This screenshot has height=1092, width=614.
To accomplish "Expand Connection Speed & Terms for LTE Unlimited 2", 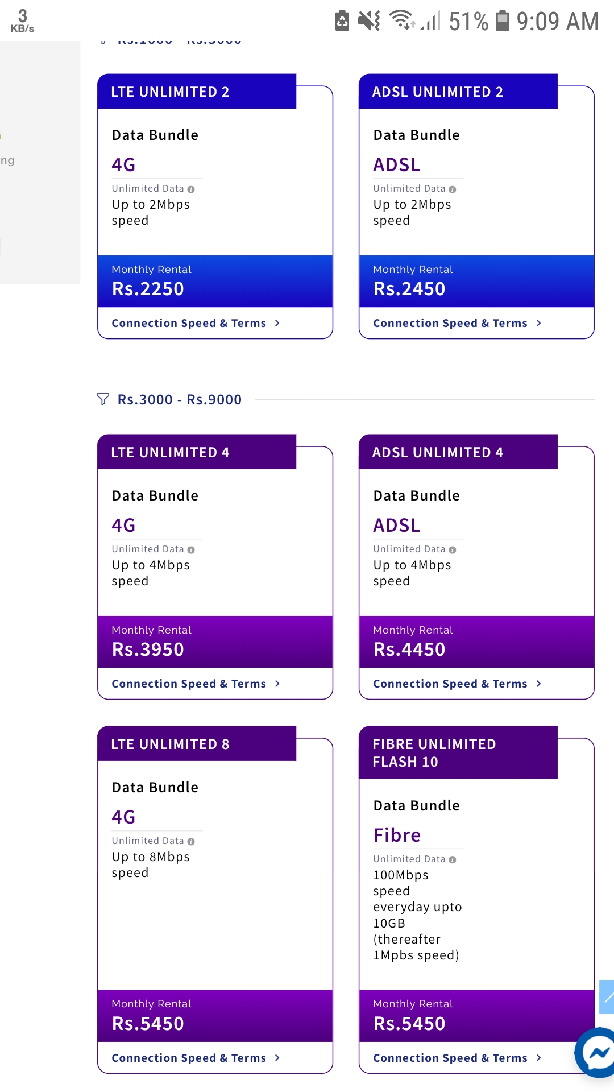I will (x=196, y=323).
